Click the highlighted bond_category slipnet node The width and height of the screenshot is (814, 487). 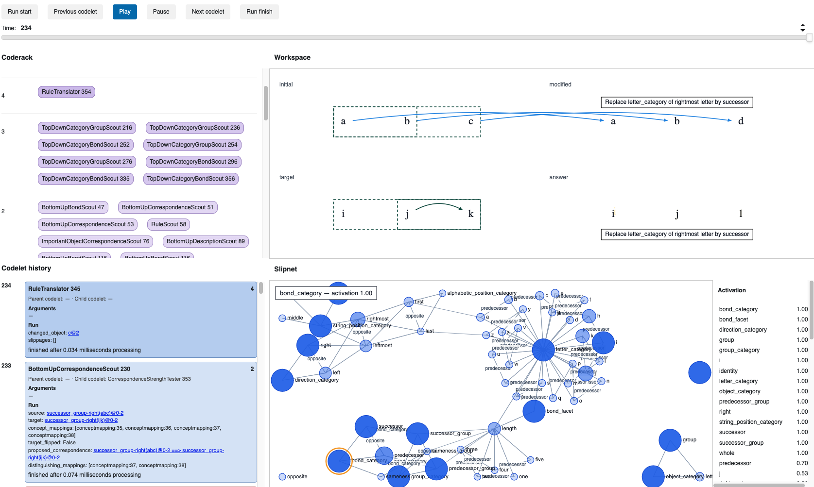pos(339,461)
